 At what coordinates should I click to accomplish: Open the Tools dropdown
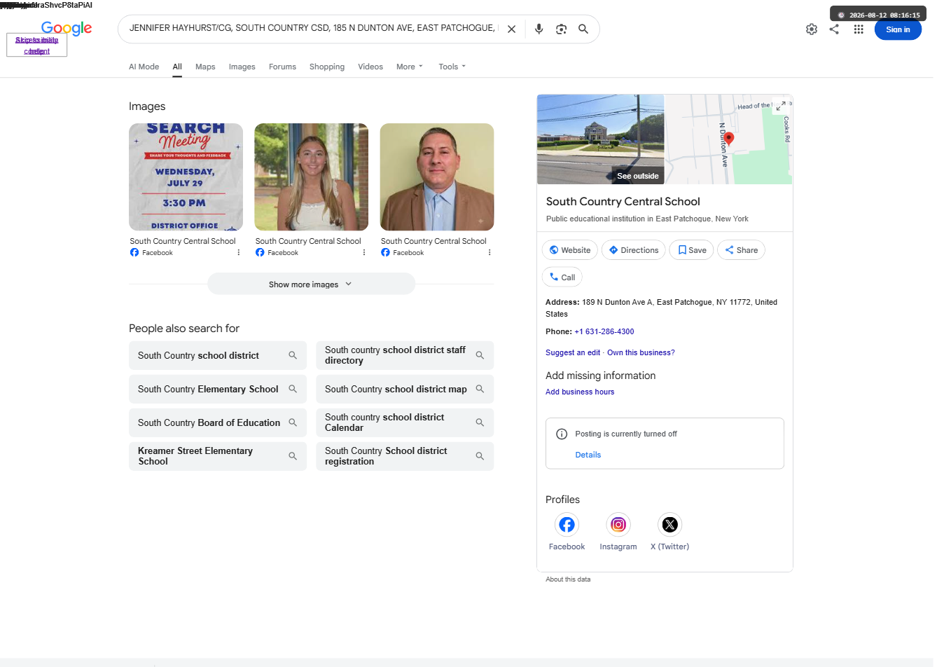click(x=452, y=67)
